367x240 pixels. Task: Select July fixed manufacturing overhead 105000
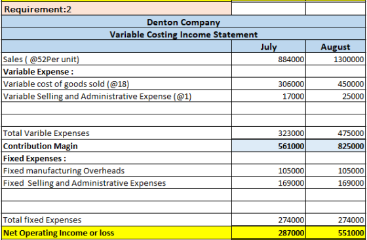click(291, 171)
